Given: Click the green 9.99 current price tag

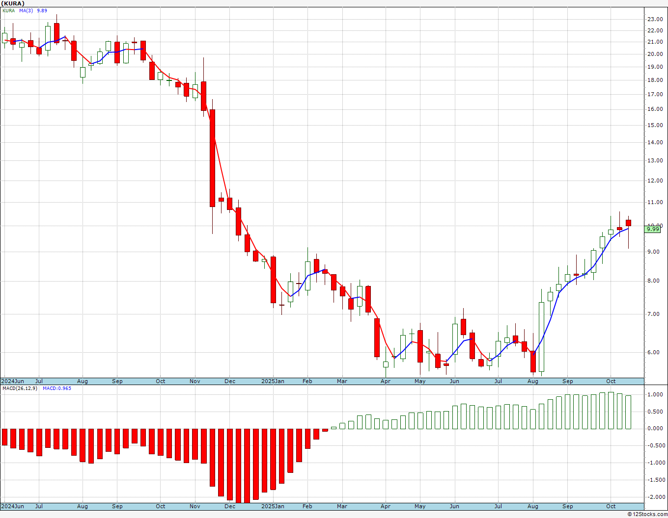Looking at the screenshot, I should 653,229.
